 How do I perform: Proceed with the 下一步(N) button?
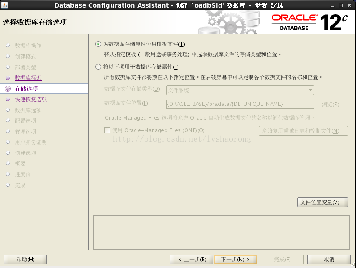coord(236,260)
